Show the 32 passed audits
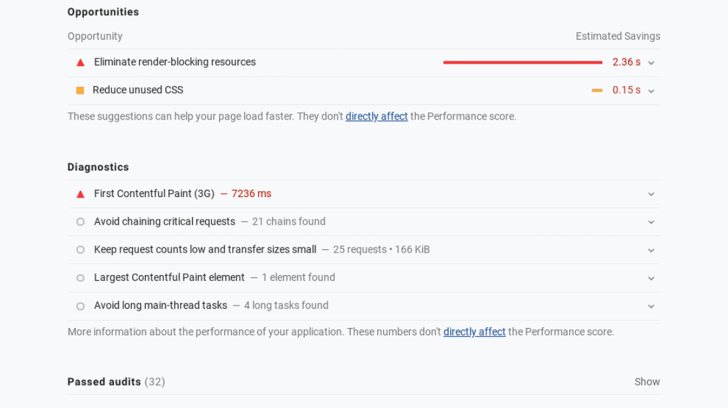Image resolution: width=728 pixels, height=408 pixels. (647, 382)
